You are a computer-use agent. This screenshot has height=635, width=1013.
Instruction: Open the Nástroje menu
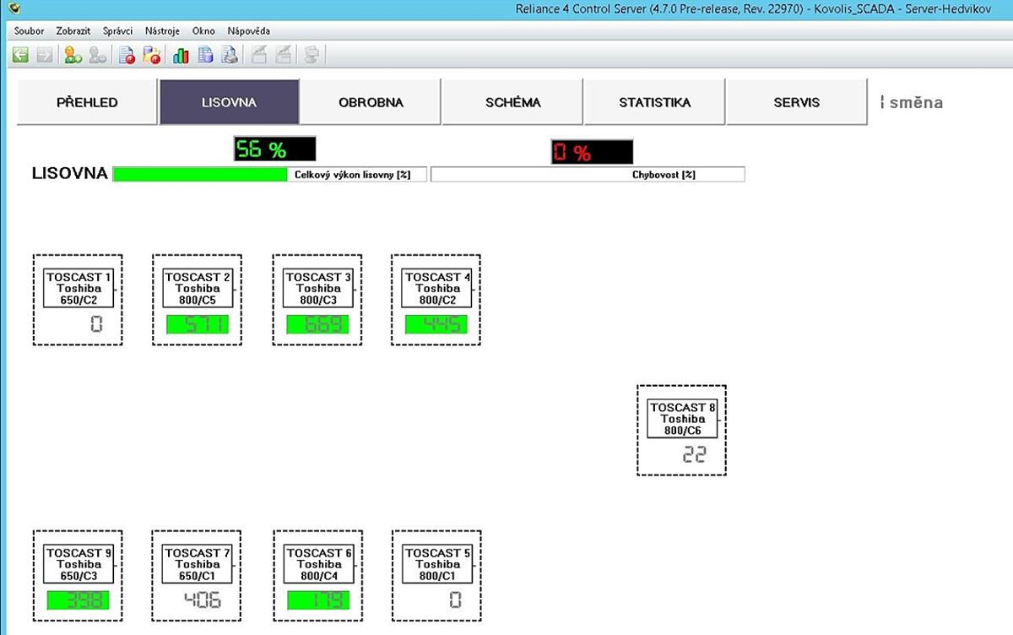click(162, 31)
